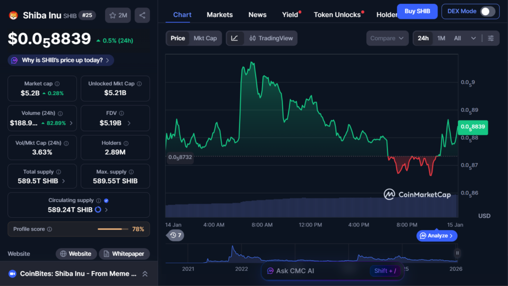Open the Compare dropdown
Screen dimensions: 508x286
[387, 38]
